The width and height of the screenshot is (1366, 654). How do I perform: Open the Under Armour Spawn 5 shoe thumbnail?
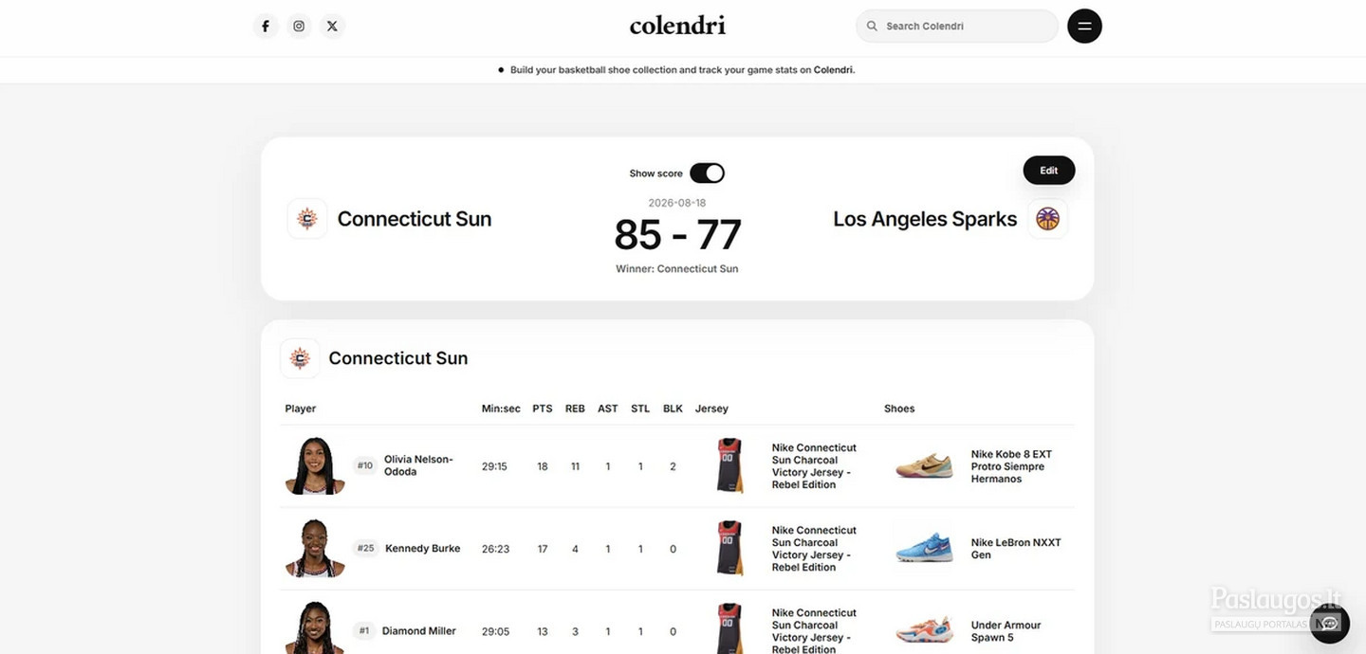pyautogui.click(x=924, y=630)
